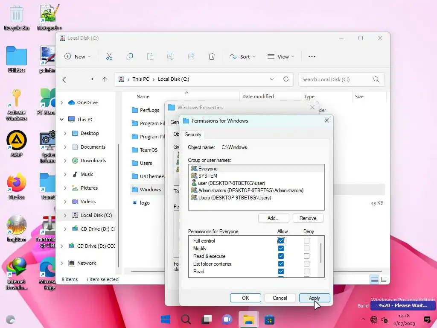This screenshot has height=328, width=437.
Task: Open Recycle Bin desktop icon
Action: point(17,18)
